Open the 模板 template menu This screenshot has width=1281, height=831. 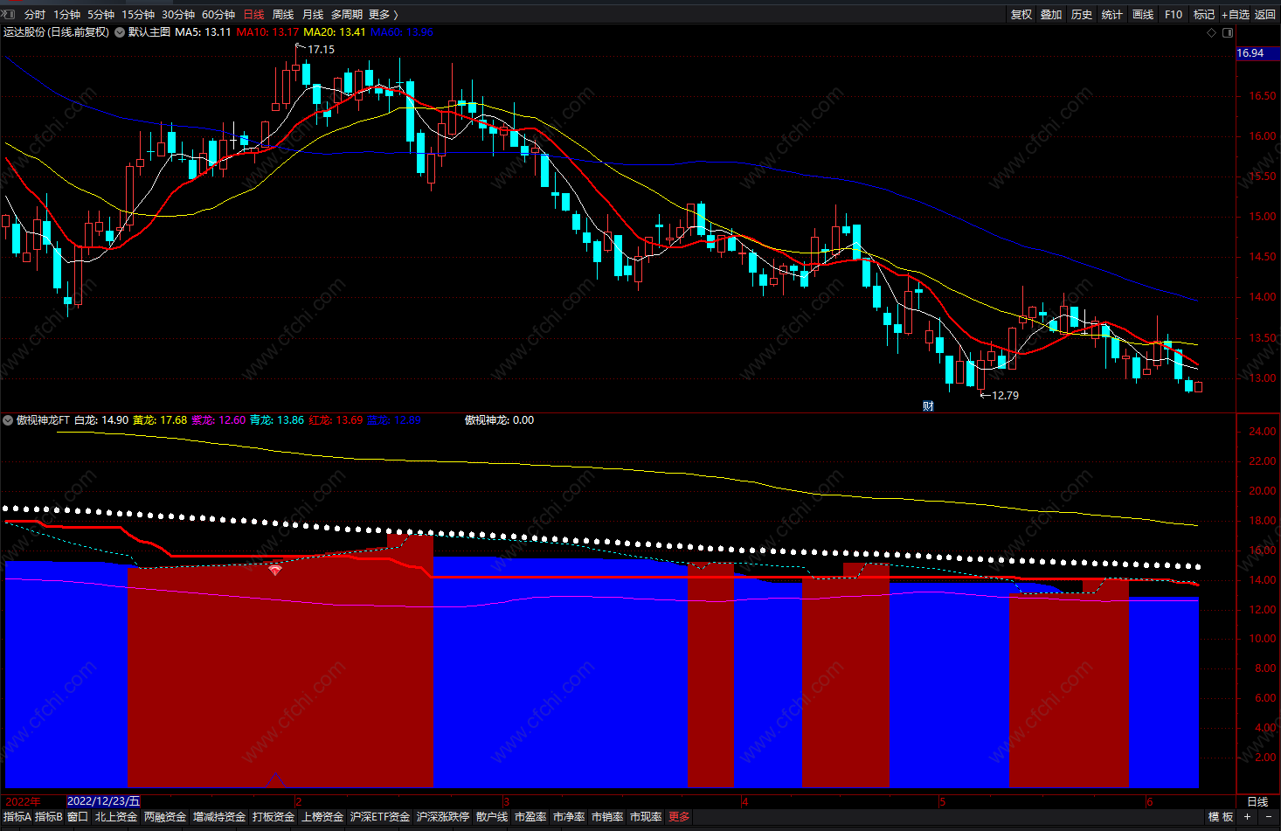tap(1221, 817)
